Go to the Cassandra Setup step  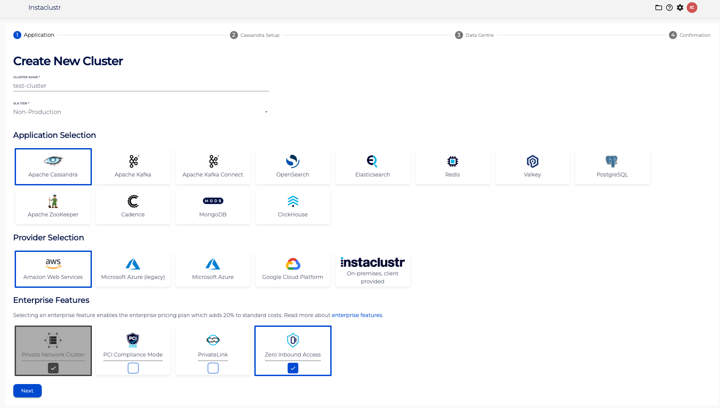(255, 35)
